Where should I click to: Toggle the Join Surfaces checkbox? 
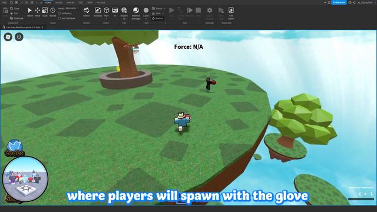59,18
